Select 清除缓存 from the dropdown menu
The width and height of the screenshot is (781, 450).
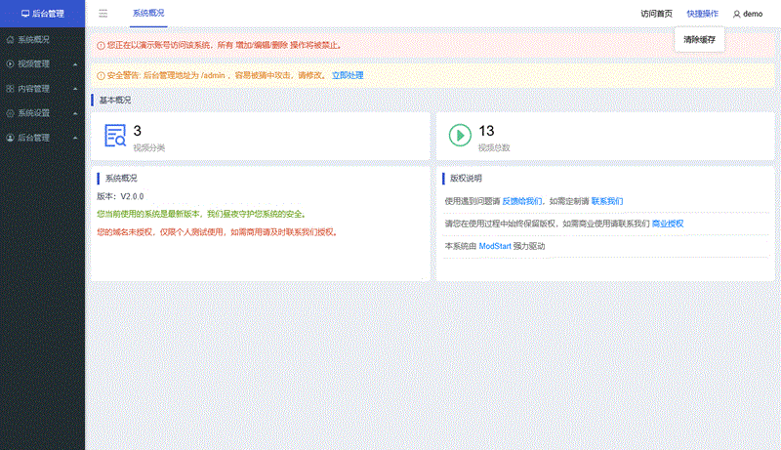pyautogui.click(x=699, y=40)
